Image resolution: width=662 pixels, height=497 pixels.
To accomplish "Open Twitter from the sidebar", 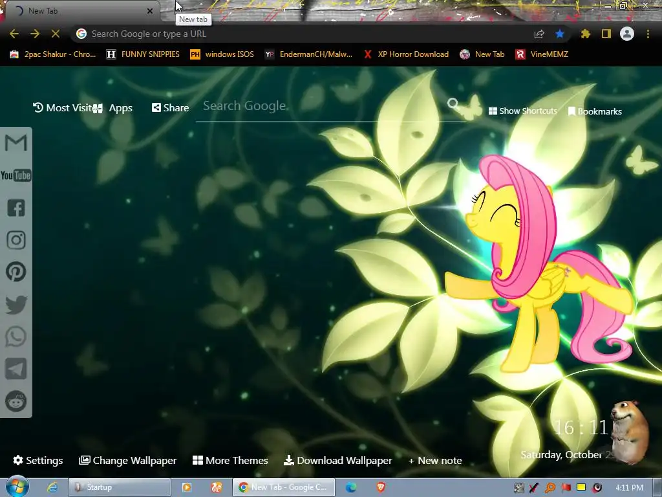I will click(16, 305).
